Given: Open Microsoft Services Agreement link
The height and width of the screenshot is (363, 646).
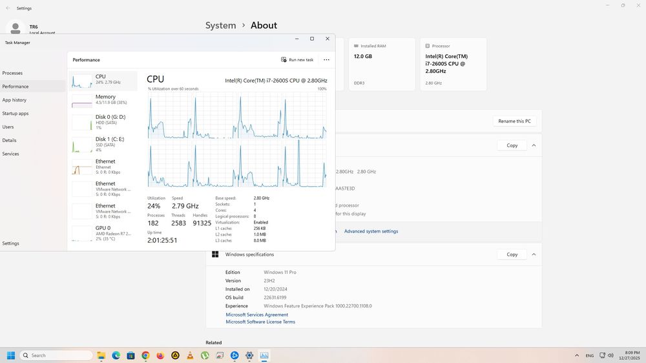Looking at the screenshot, I should coord(256,315).
